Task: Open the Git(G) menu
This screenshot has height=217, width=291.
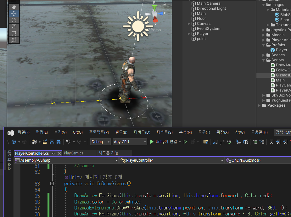Action: tap(78, 132)
